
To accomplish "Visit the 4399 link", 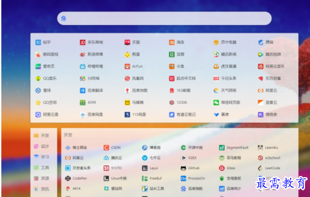I will point(88,102).
